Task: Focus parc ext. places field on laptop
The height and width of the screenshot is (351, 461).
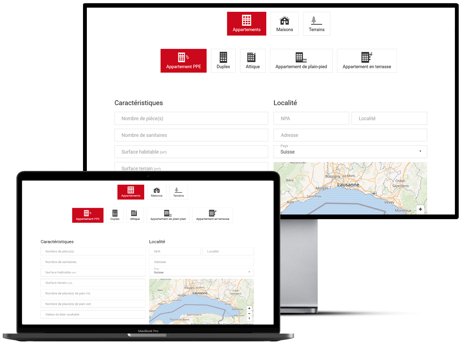Action: 93,304
